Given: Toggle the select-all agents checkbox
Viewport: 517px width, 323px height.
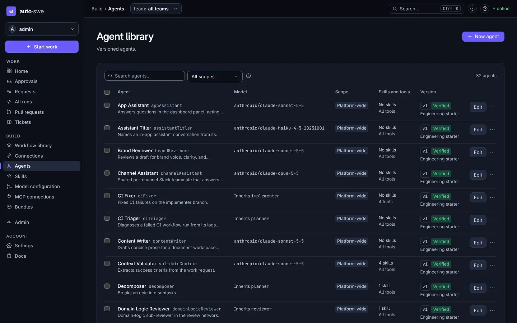Looking at the screenshot, I should [x=107, y=92].
